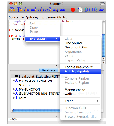Image resolution: width=114 pixels, height=126 pixels.
Task: Switch to the Backtrace tab
Action: tap(49, 70)
